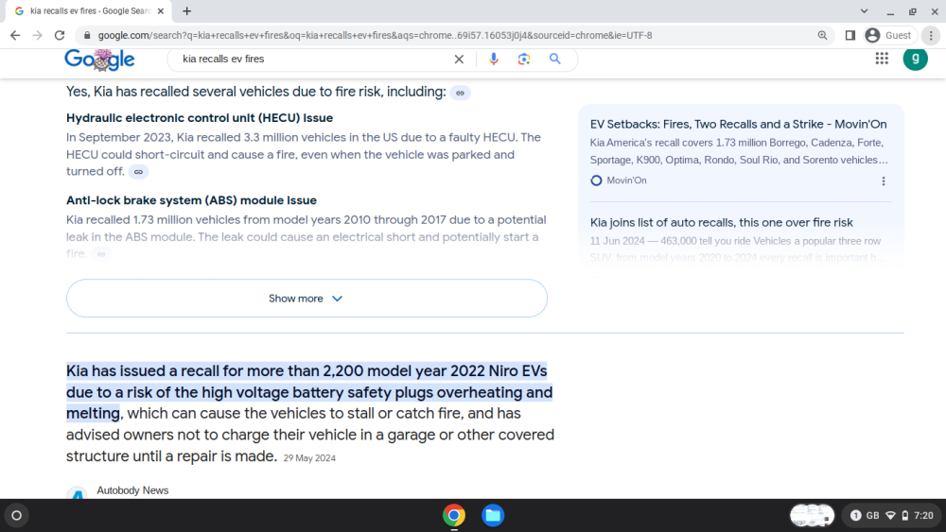Expand the overview with Show more
Image resolution: width=946 pixels, height=532 pixels.
[307, 299]
